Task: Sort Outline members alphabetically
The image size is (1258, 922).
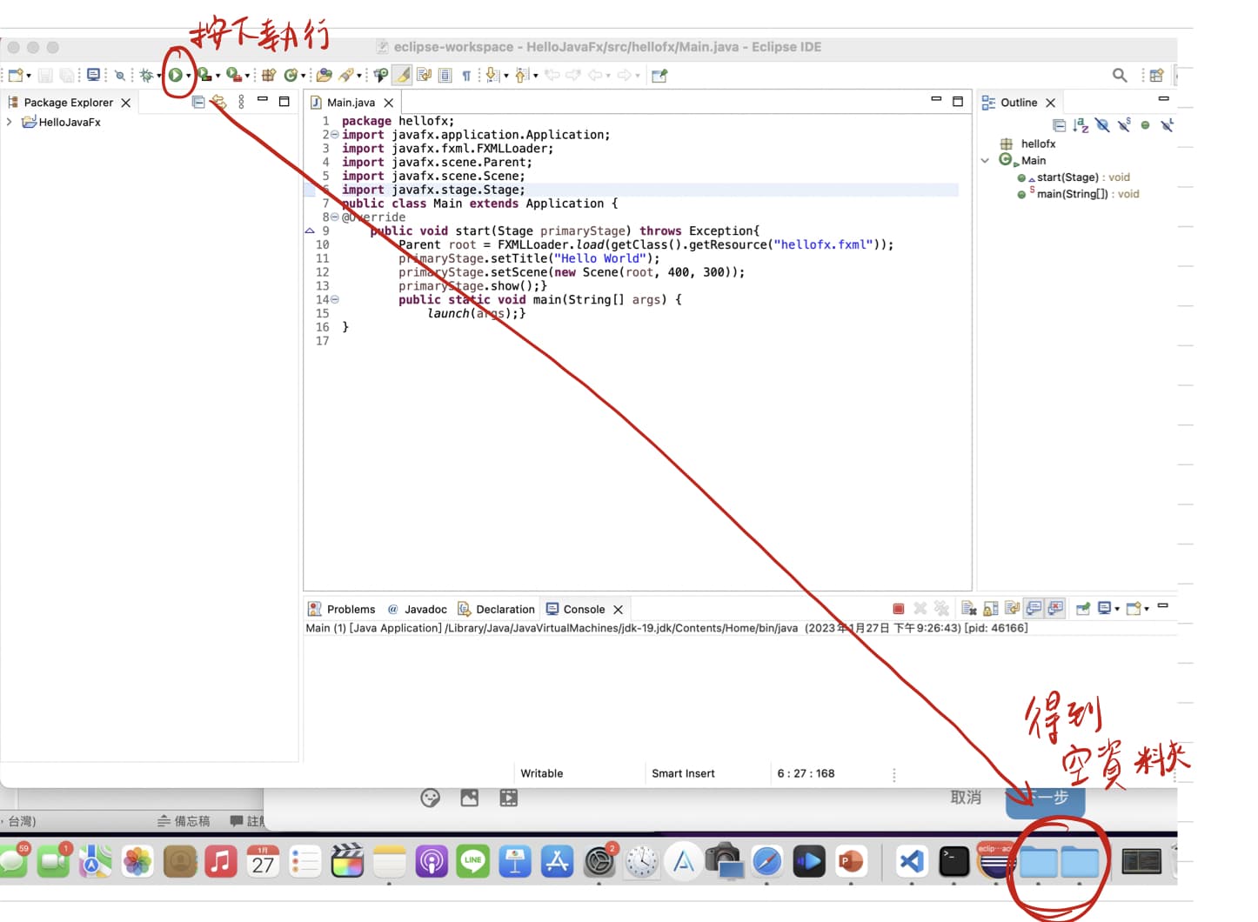Action: pos(1078,124)
